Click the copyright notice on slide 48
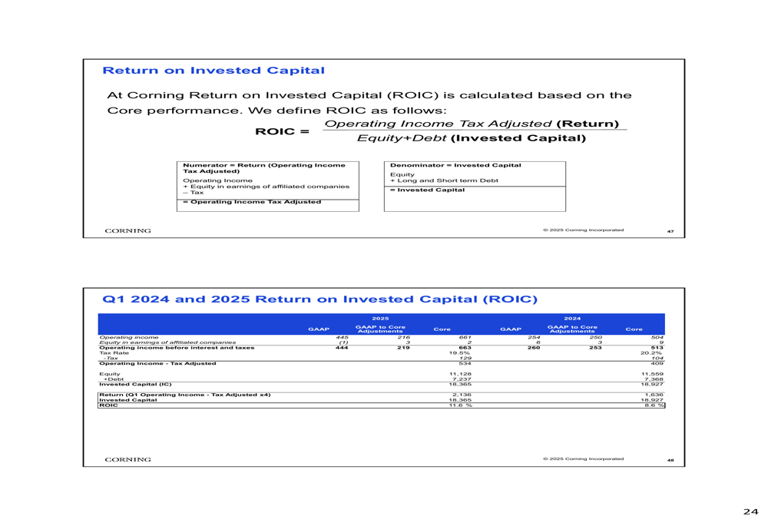Viewport: 768px width, 526px height. (x=584, y=459)
